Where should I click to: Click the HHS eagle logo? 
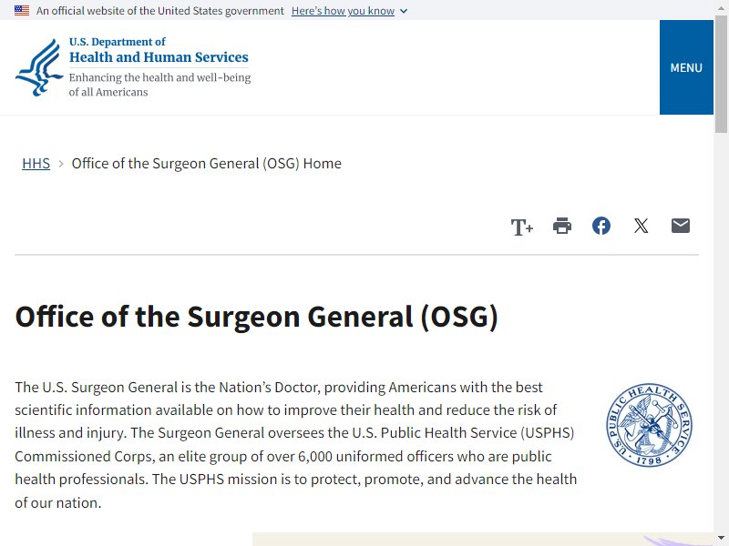point(39,67)
